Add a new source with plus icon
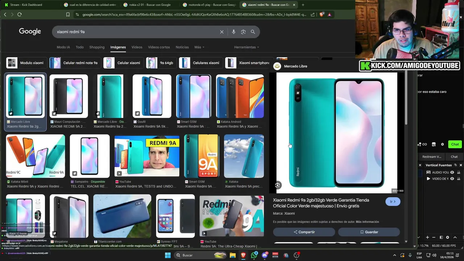 [x=427, y=237]
